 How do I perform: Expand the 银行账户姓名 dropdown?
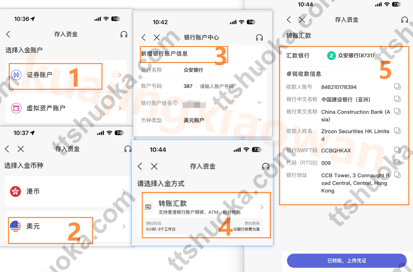[x=259, y=102]
